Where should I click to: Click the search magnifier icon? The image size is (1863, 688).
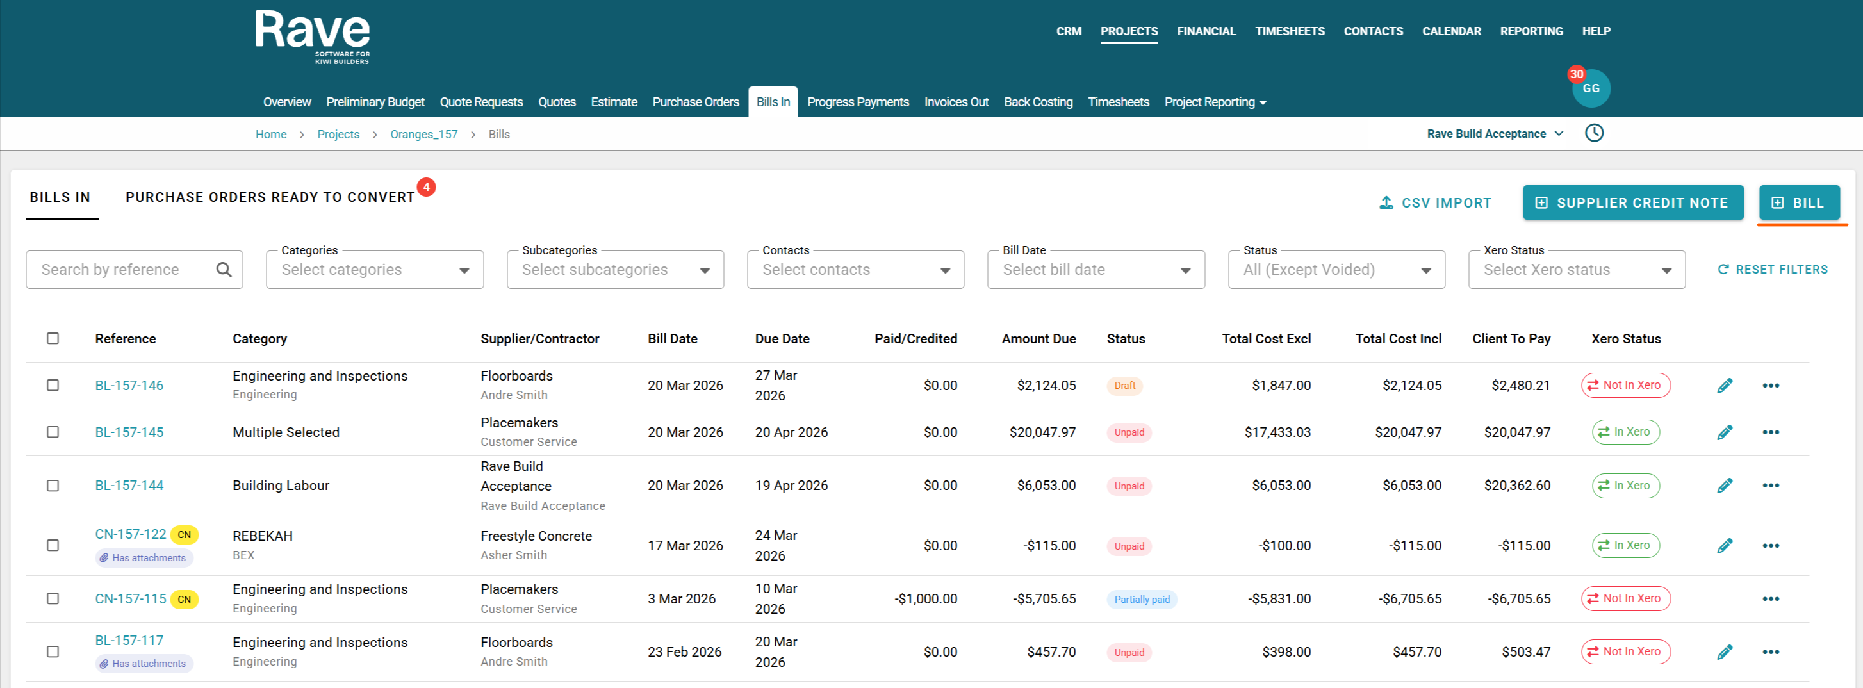coord(224,270)
